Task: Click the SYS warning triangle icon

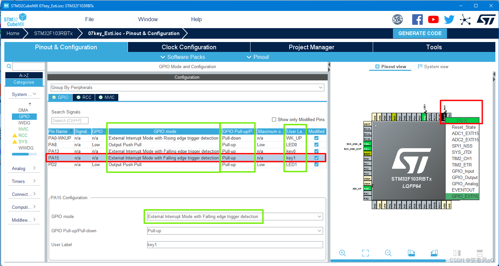Action: pyautogui.click(x=15, y=142)
